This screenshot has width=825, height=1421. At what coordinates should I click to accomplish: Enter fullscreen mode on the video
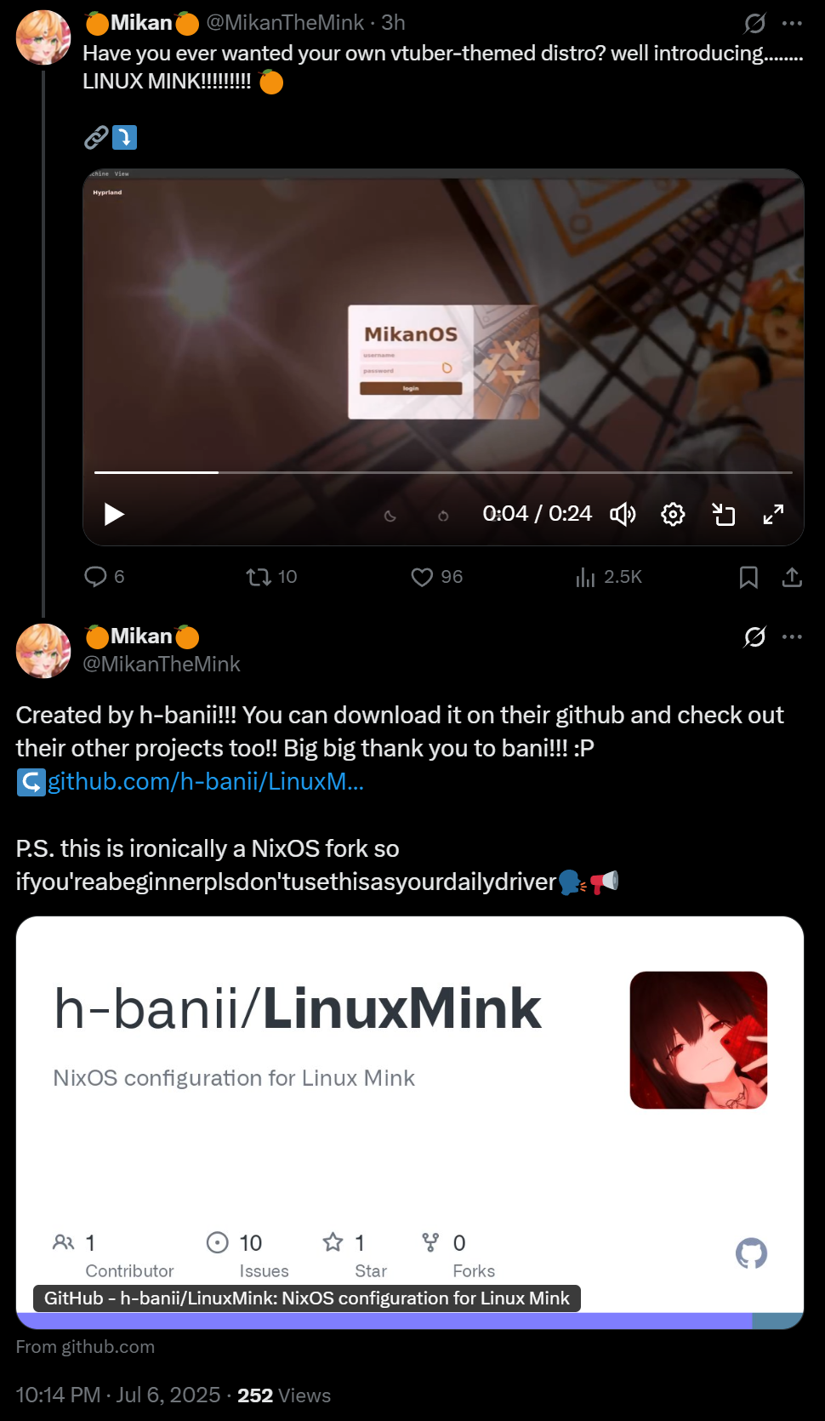pos(773,514)
